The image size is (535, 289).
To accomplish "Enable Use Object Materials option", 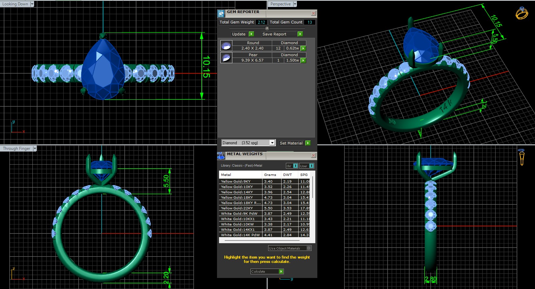I will [x=309, y=248].
